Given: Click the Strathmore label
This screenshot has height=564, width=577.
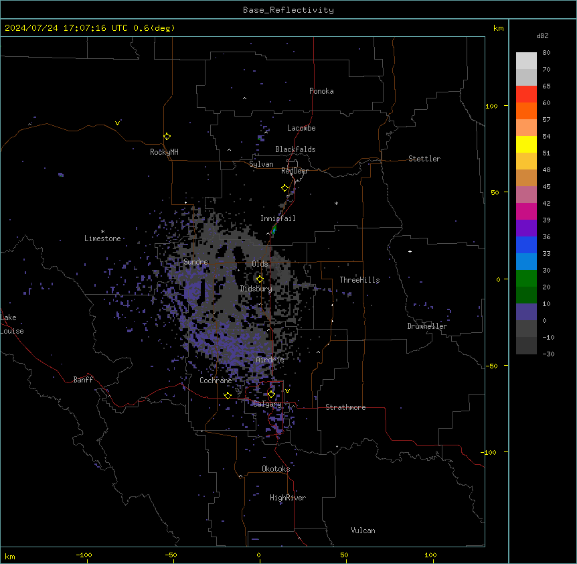Looking at the screenshot, I should pos(345,407).
